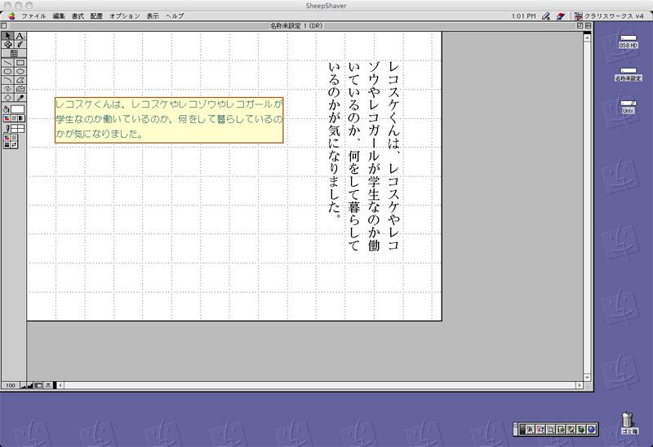
Task: Open the fill pattern palette
Action: [14, 118]
